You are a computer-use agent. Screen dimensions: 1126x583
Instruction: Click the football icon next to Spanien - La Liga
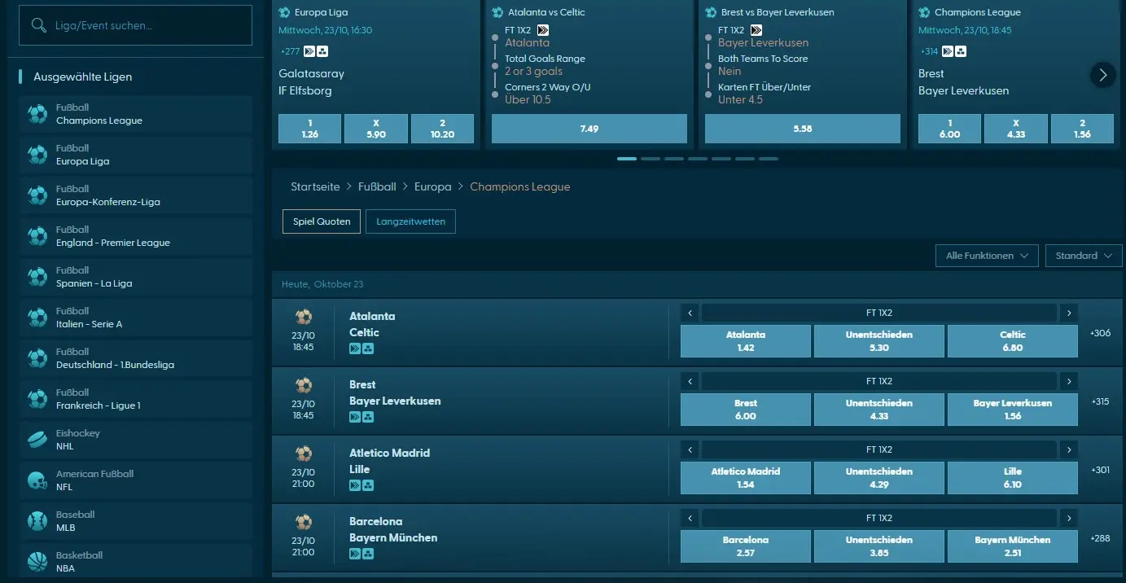tap(37, 277)
